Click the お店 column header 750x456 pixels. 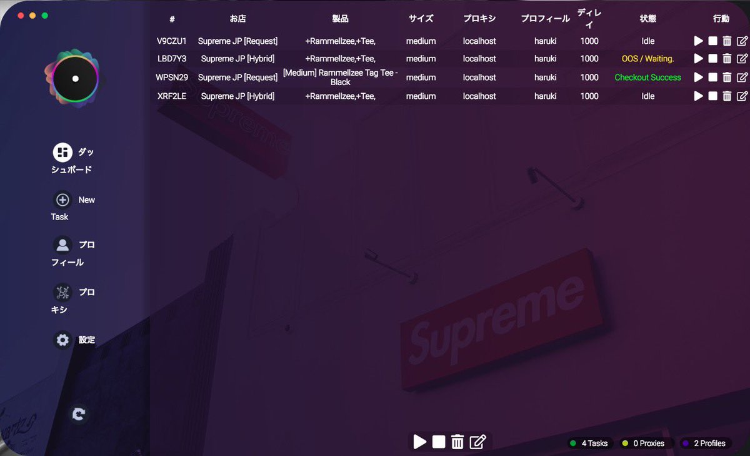point(237,19)
